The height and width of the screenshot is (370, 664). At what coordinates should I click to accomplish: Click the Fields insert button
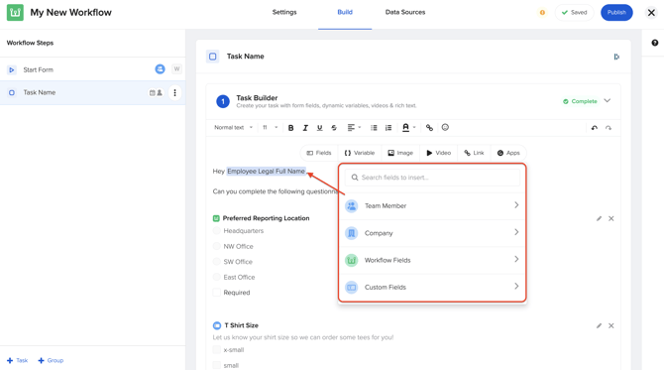(319, 153)
